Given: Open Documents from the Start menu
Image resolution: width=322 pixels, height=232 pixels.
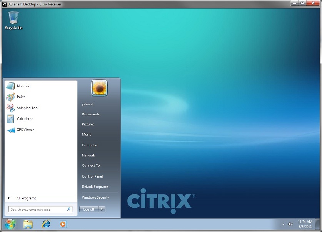Looking at the screenshot, I should [91, 114].
